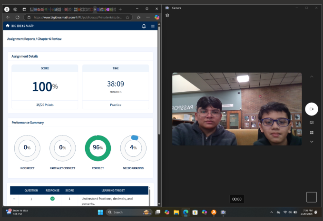Screen dimensions: 323x221
Task: Open Copilot in the browser toolbar
Action: [157, 17]
